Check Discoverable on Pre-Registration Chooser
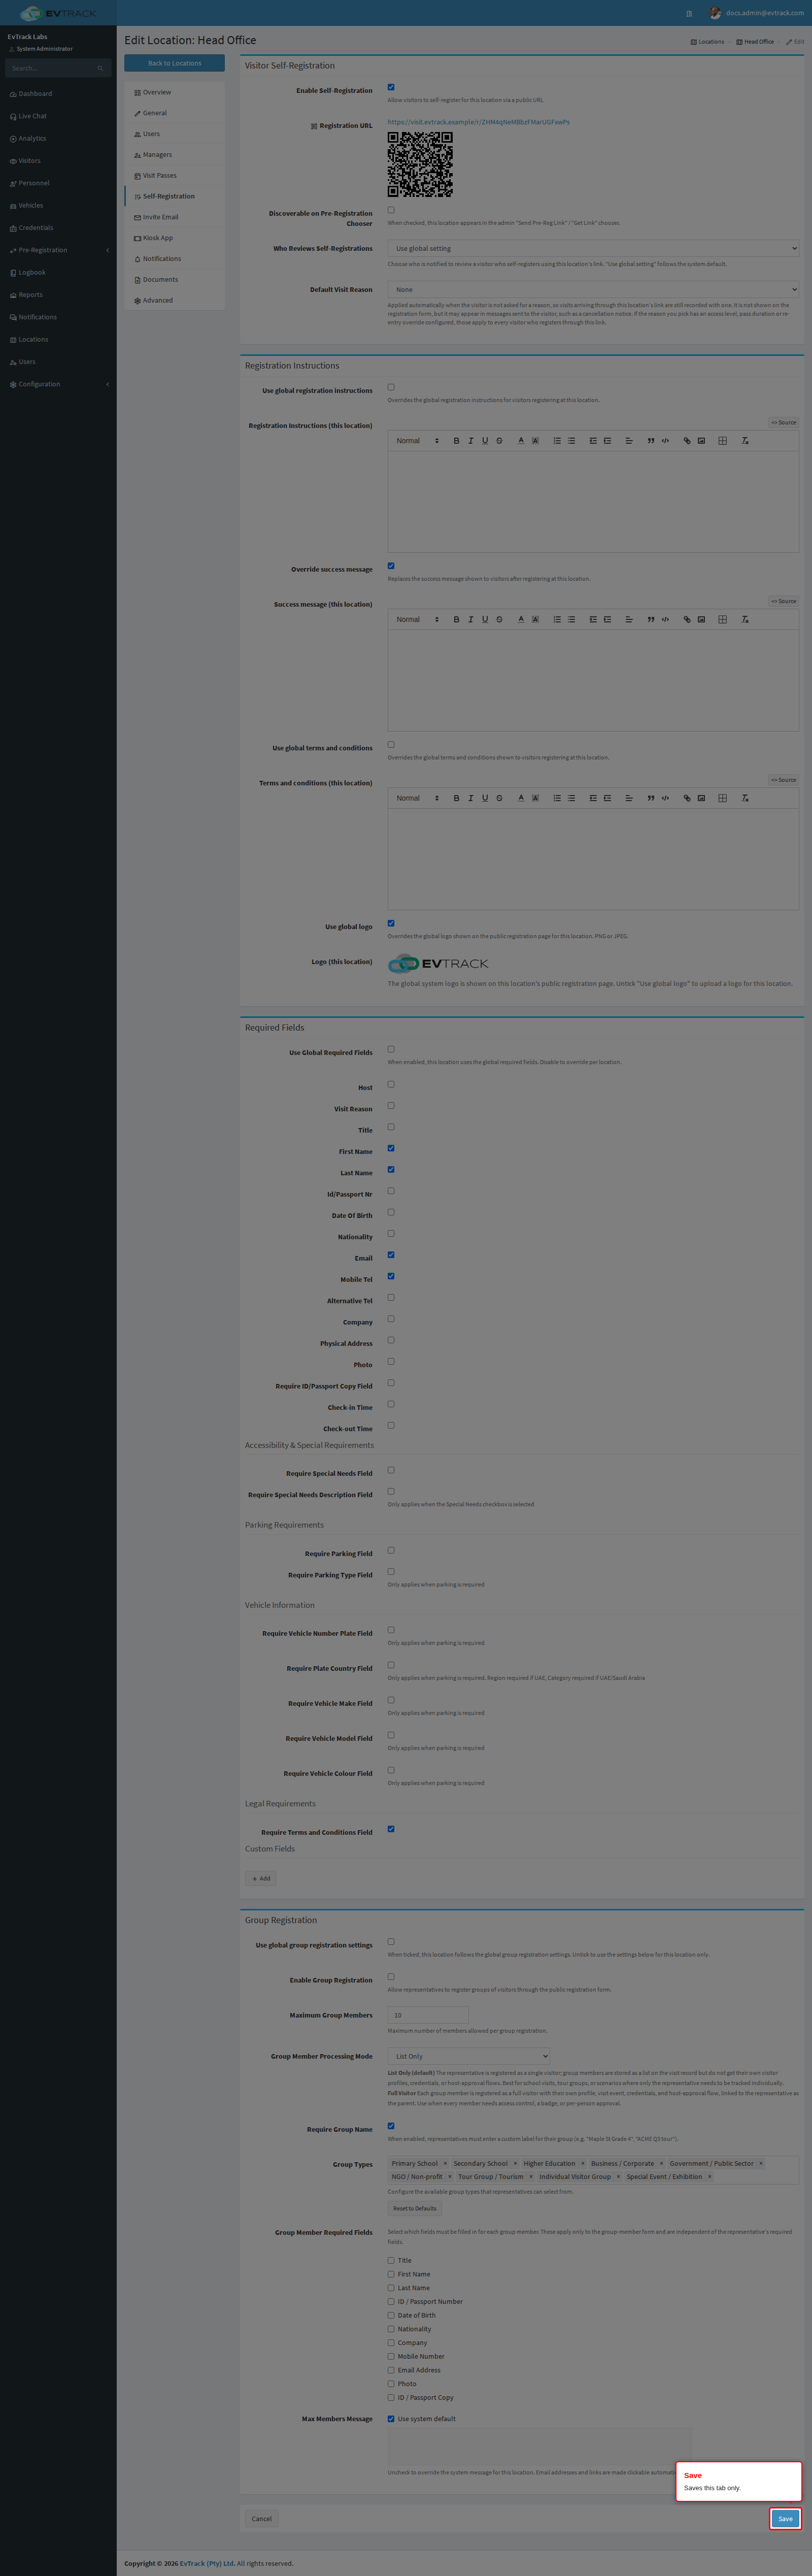 391,210
